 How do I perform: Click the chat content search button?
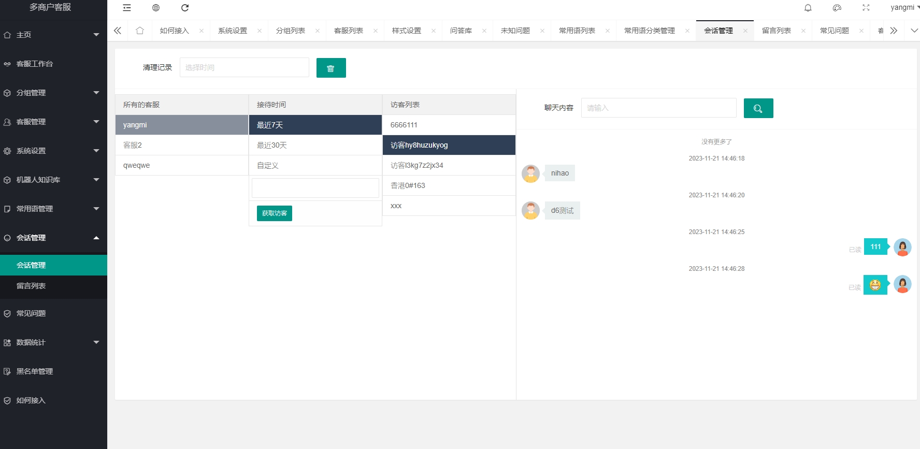pyautogui.click(x=758, y=108)
